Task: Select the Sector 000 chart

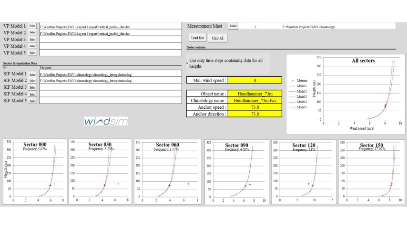Action: [x=35, y=172]
